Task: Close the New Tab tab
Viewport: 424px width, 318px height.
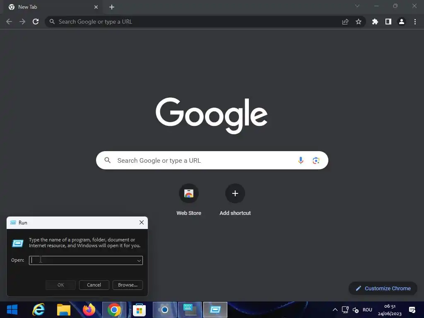Action: tap(96, 7)
